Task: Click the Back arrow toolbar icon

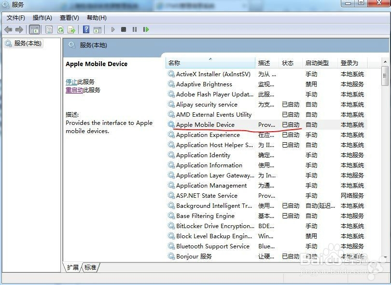Action: (8, 29)
